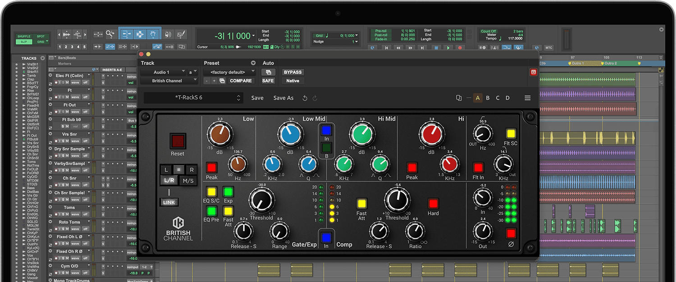Toggle the phase invert button above Ø

511,233
